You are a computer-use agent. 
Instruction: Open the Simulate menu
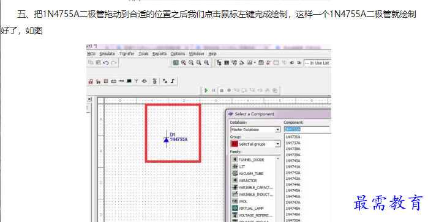[107, 54]
